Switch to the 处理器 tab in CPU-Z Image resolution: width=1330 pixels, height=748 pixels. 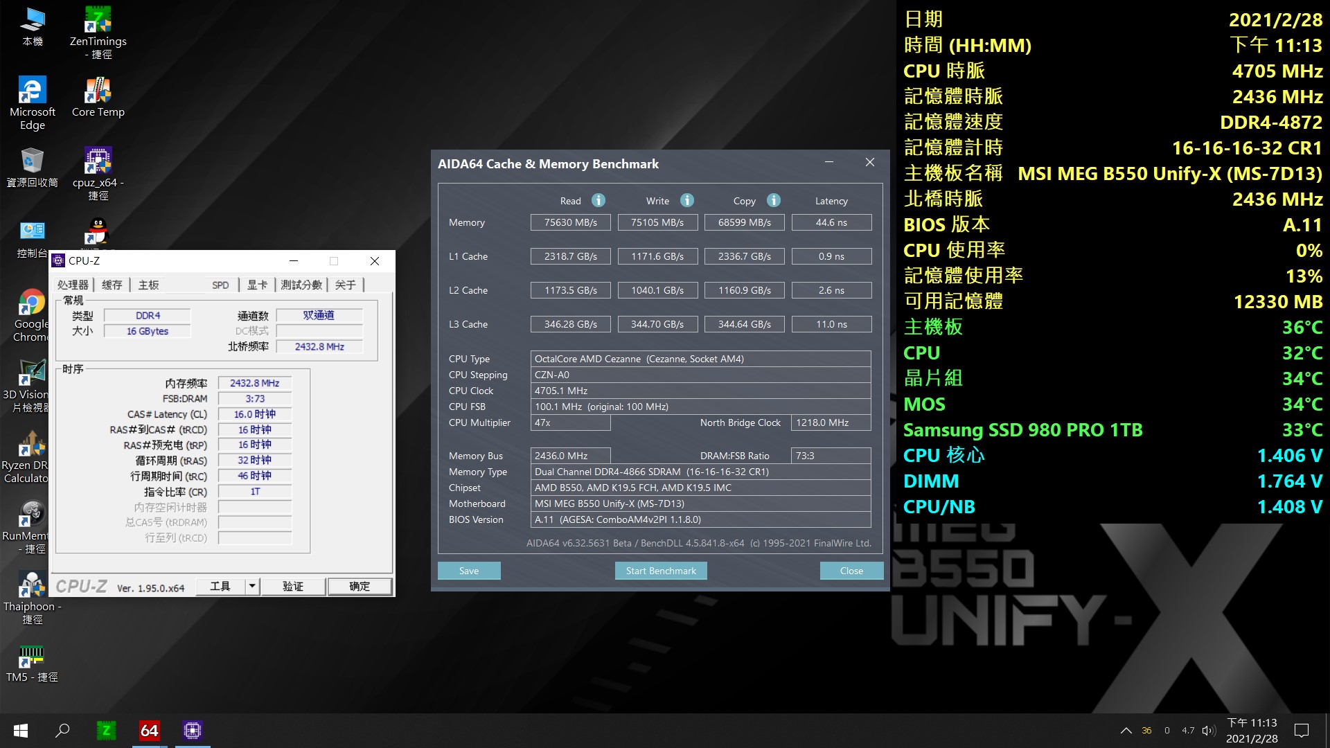click(x=73, y=285)
